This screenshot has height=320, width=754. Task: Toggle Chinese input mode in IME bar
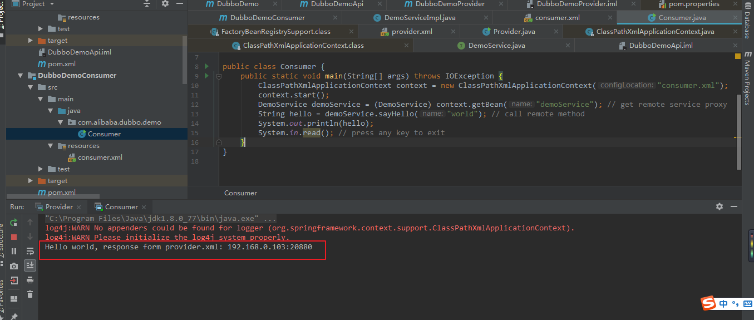point(723,304)
